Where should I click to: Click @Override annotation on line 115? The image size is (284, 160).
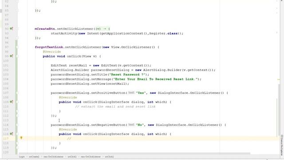point(68,129)
